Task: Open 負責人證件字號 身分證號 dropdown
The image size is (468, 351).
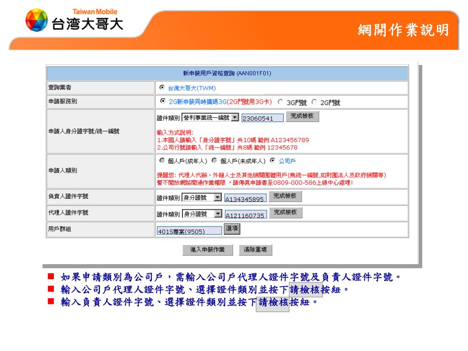Action: click(202, 197)
